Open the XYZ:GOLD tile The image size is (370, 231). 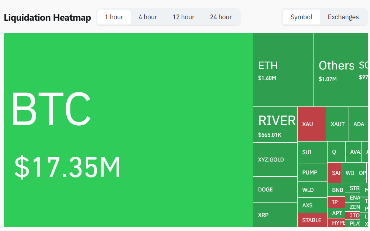click(275, 160)
